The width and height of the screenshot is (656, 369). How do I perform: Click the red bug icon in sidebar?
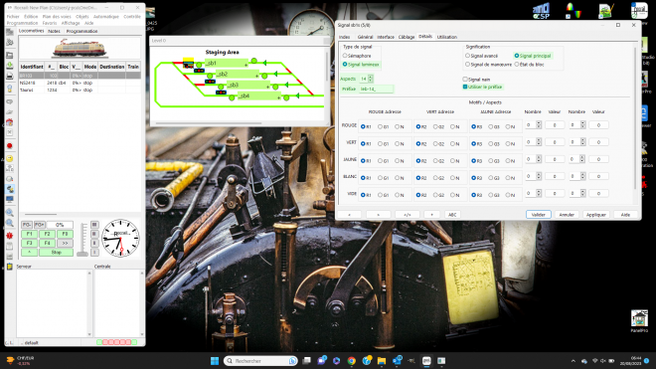10,236
